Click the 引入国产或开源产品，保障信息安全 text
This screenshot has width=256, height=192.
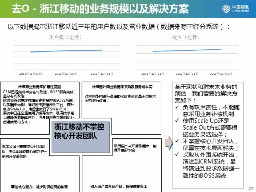tap(119, 186)
